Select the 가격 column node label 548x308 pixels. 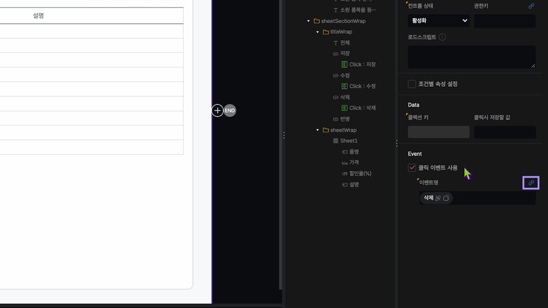coord(354,163)
